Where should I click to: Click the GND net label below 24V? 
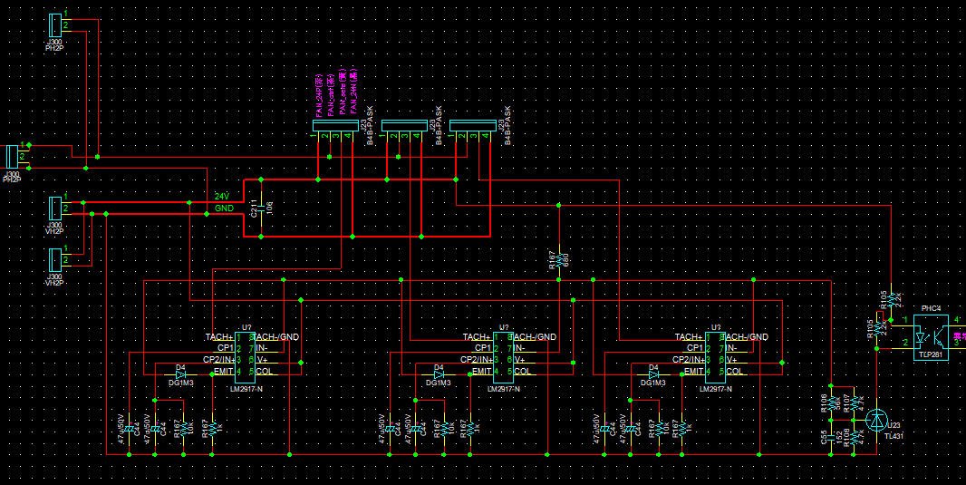click(x=224, y=209)
